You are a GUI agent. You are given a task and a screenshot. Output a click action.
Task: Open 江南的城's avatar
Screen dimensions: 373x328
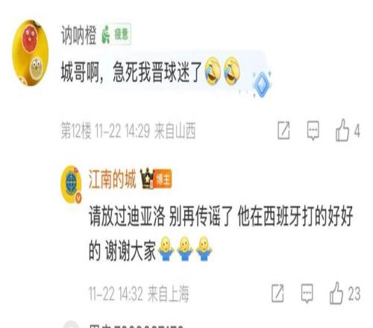pyautogui.click(x=71, y=184)
